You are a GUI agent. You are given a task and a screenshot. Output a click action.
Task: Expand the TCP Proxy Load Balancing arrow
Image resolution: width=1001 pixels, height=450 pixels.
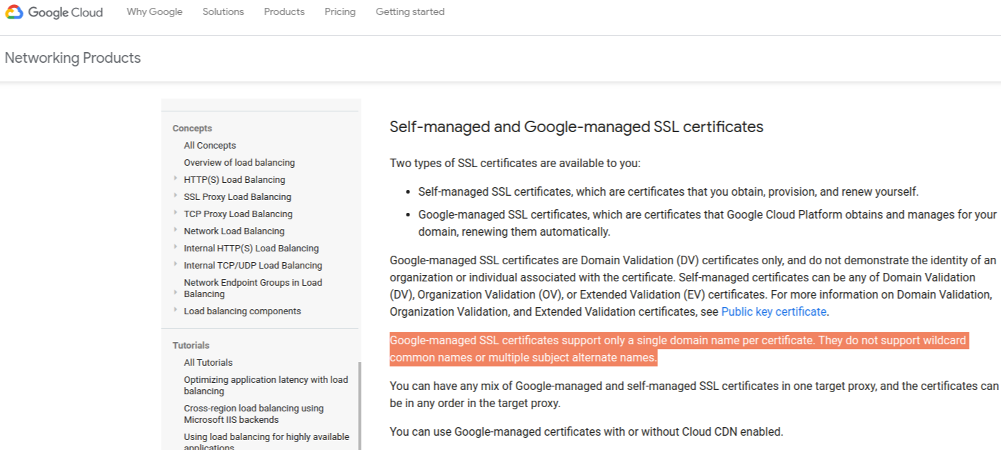[x=175, y=213]
